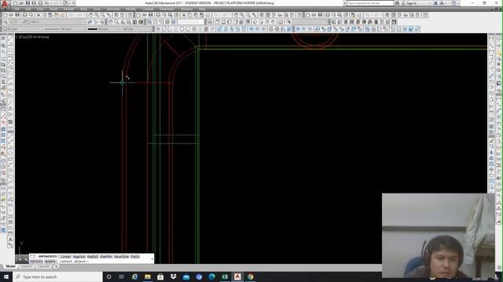Choose the Chamfer command line option
The image size is (503, 282).
pyautogui.click(x=106, y=256)
